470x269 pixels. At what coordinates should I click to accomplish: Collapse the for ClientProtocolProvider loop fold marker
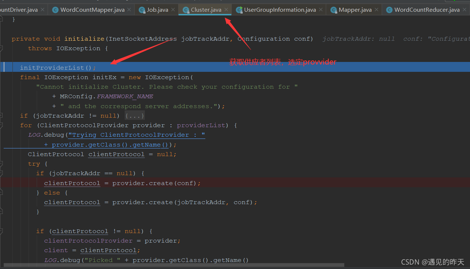click(x=1, y=125)
